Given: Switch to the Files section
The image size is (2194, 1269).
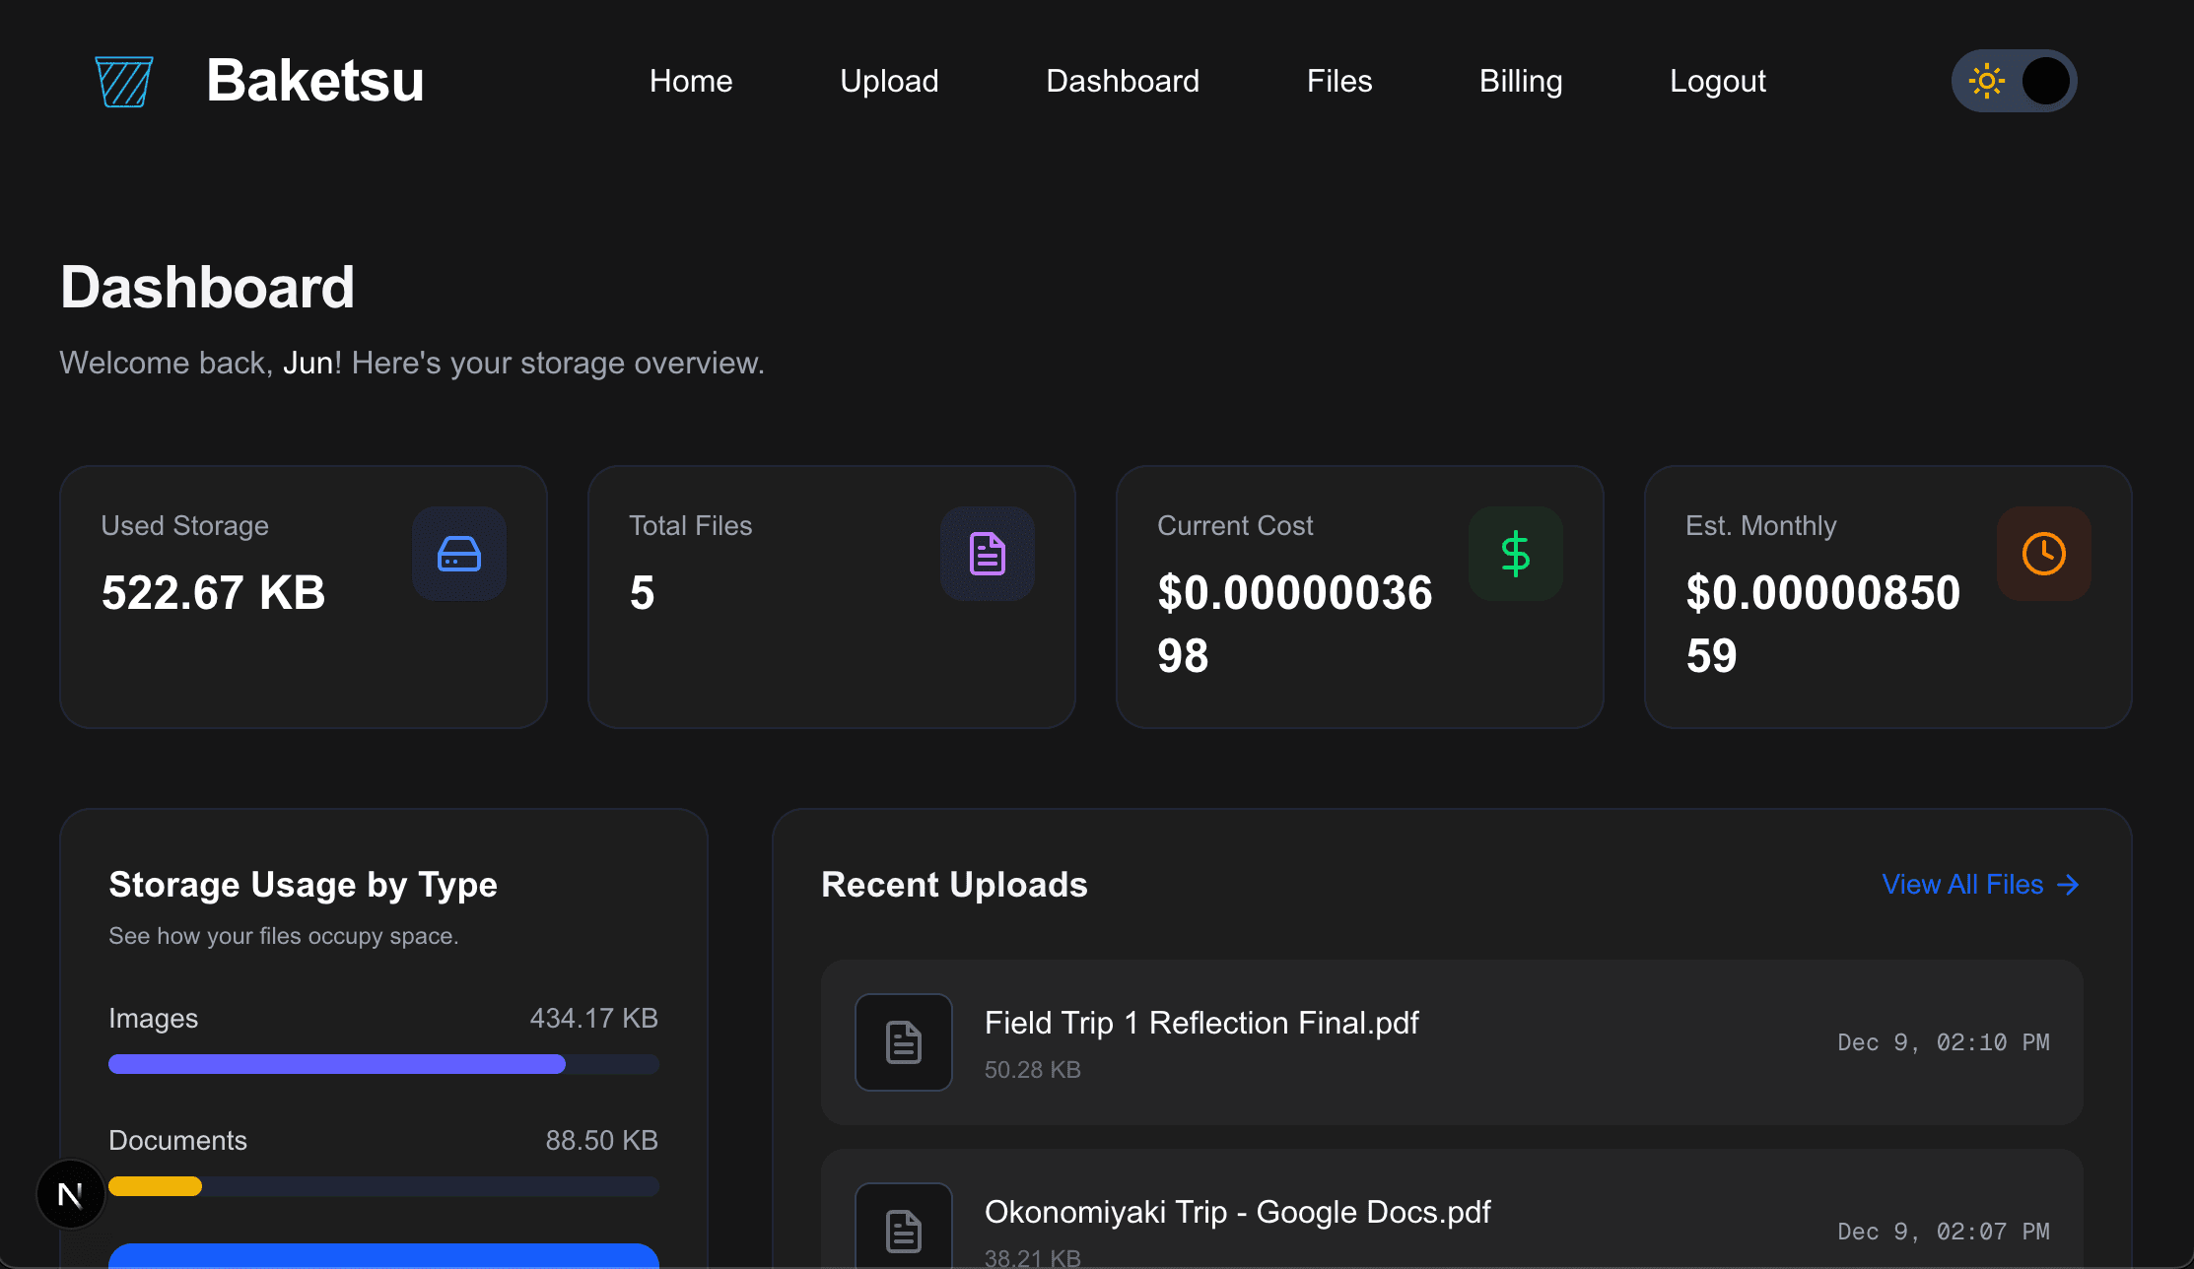Looking at the screenshot, I should pos(1338,81).
